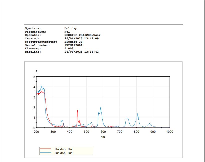Select the Hol.dsp entry in the legend
The height and width of the screenshot is (162, 205).
(60, 149)
